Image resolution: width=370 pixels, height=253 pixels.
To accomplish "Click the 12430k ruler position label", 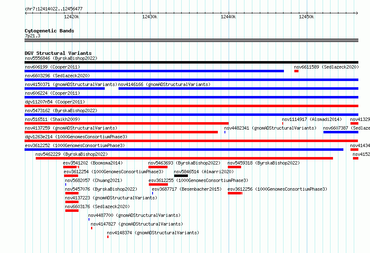I will [x=150, y=17].
